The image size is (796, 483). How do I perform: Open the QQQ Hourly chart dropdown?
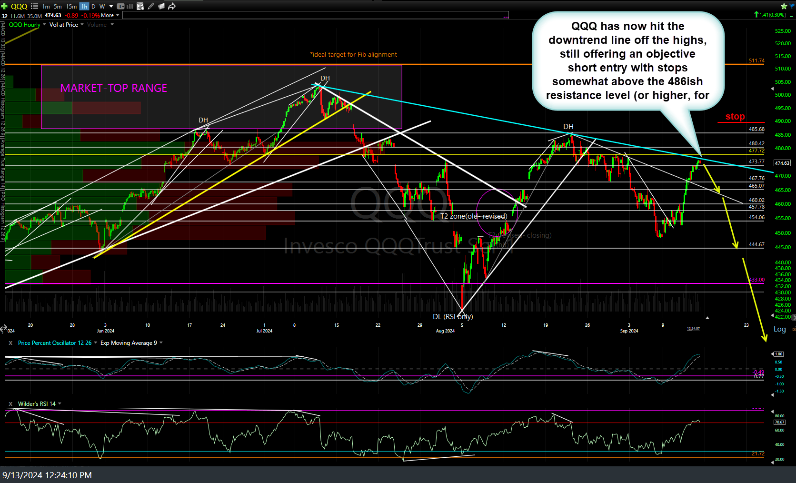pos(44,24)
